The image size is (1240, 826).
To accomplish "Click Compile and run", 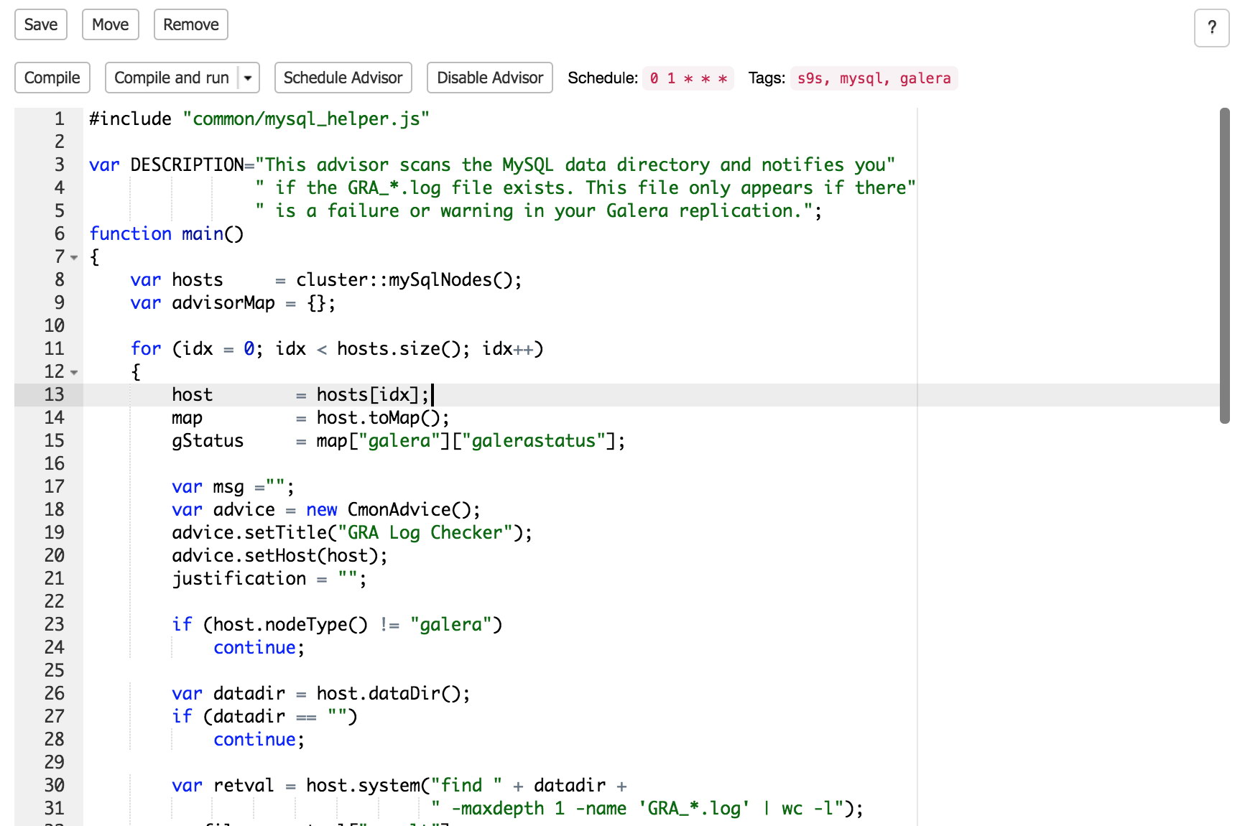I will pos(172,78).
